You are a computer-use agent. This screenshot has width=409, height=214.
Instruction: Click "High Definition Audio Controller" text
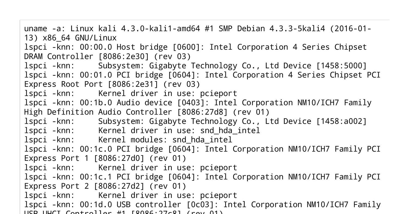[98, 112]
